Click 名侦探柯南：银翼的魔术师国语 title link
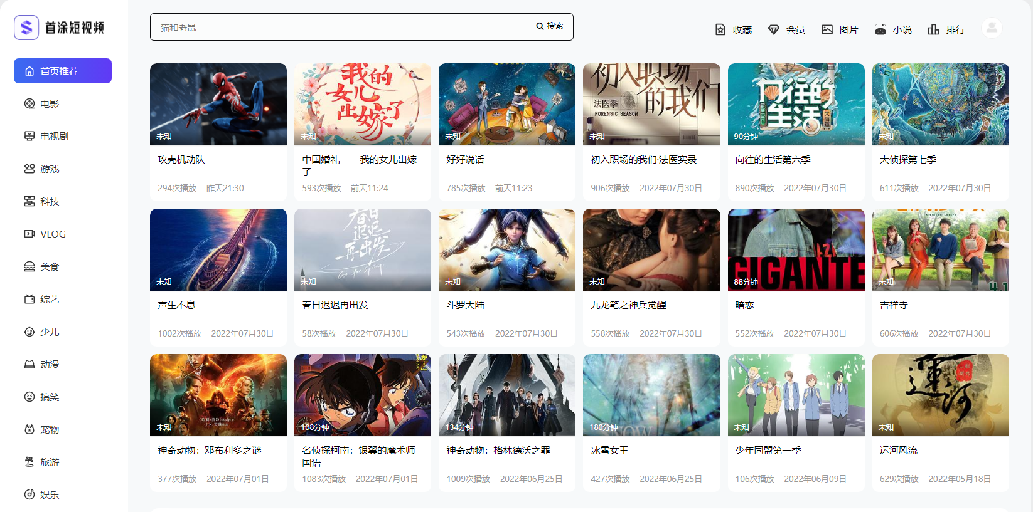Viewport: 1033px width, 512px height. point(358,456)
